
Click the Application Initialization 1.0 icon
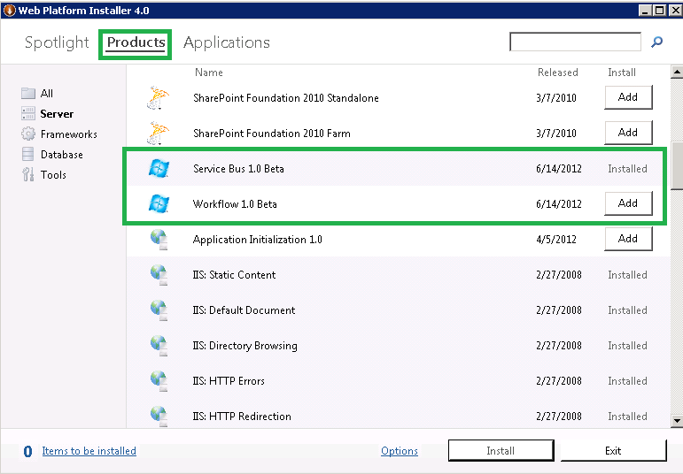pyautogui.click(x=159, y=240)
